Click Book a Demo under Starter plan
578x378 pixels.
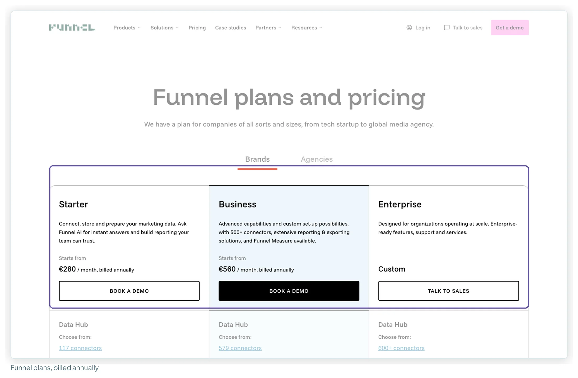coord(129,291)
